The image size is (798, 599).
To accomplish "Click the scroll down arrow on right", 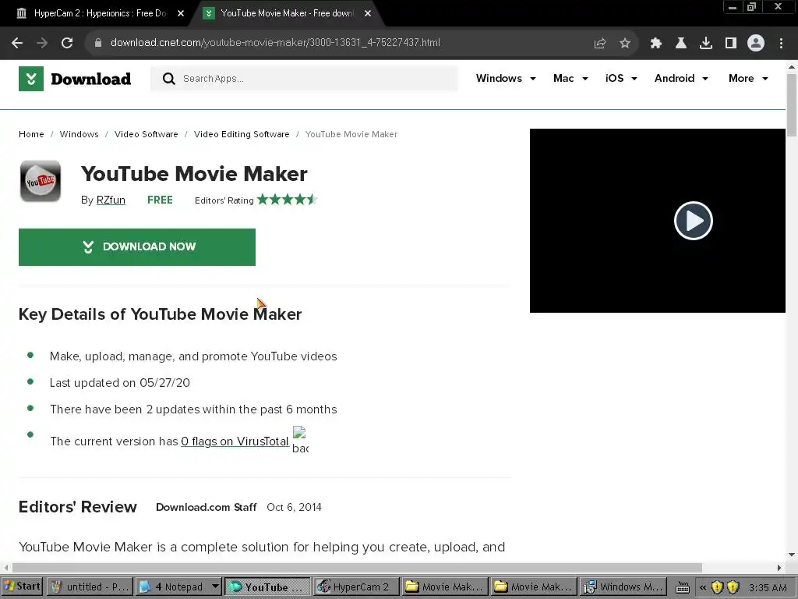I will [x=792, y=555].
